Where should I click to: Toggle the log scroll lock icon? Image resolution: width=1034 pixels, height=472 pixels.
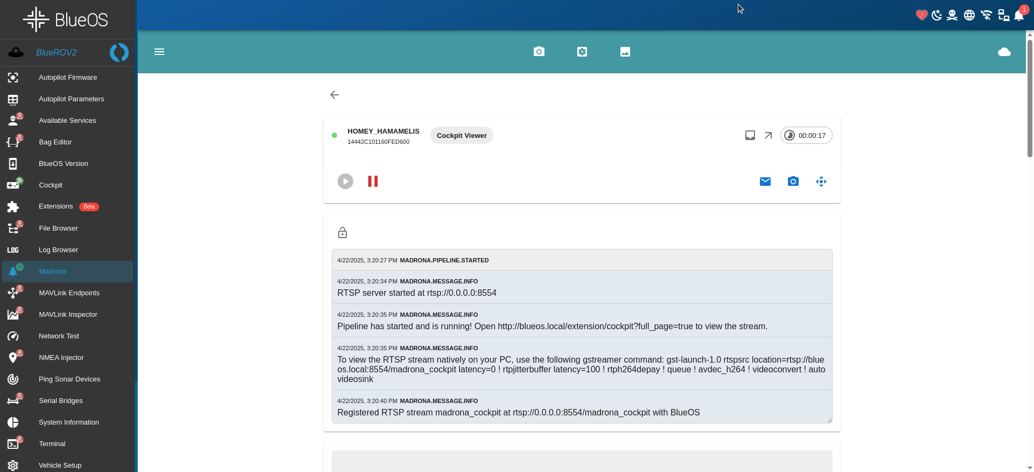[343, 233]
